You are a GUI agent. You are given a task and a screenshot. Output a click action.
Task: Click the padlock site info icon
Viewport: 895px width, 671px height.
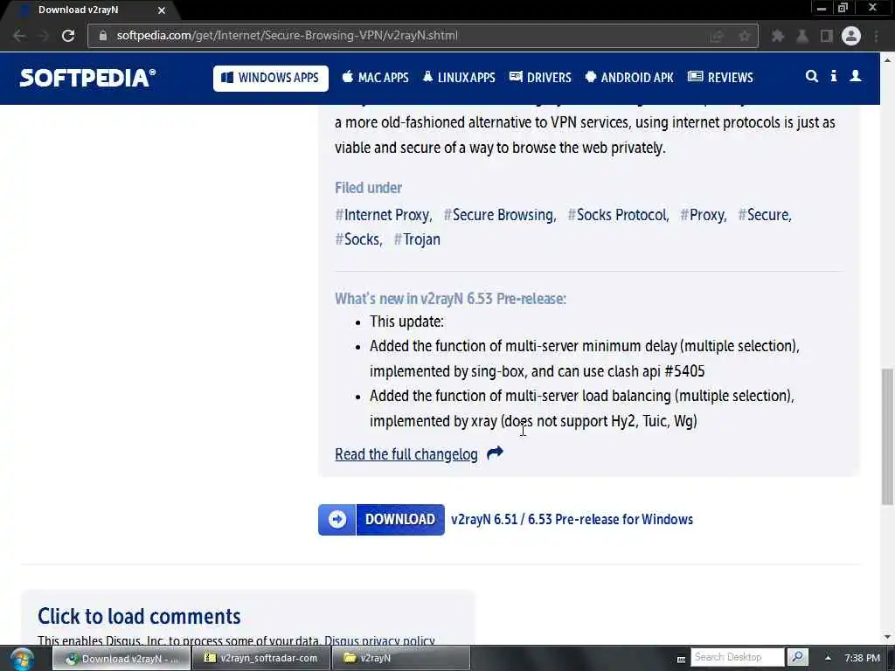coord(103,35)
